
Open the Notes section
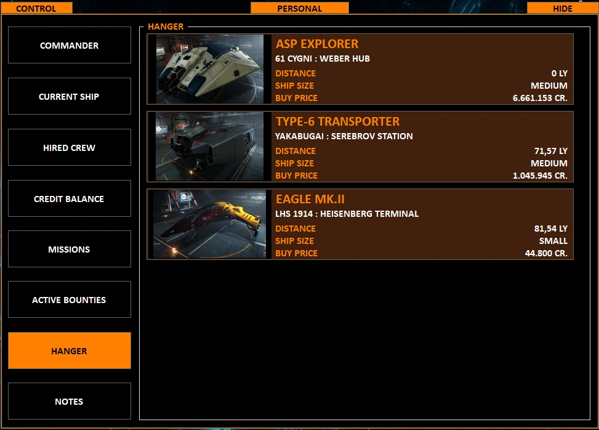point(70,401)
